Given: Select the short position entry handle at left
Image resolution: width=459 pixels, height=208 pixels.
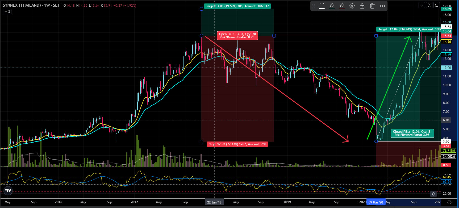Looking at the screenshot, I should 201,36.
